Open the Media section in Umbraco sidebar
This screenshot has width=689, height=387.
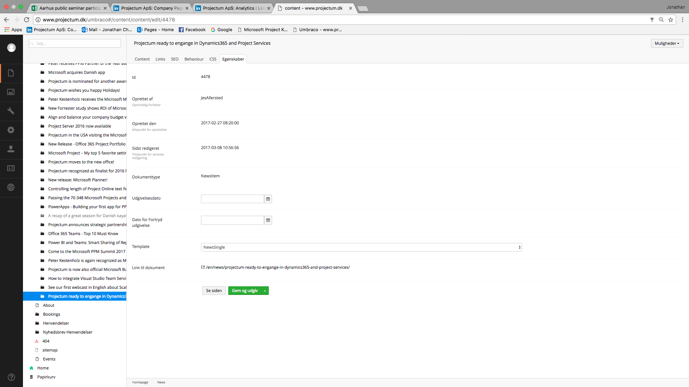click(x=11, y=92)
